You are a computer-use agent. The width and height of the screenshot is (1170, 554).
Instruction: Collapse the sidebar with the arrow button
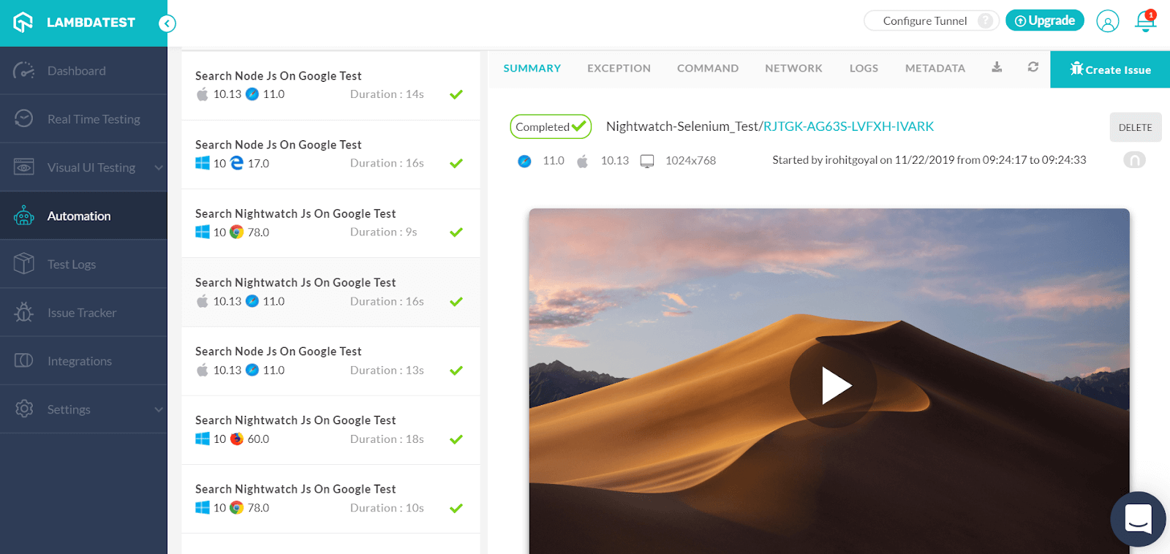coord(167,23)
